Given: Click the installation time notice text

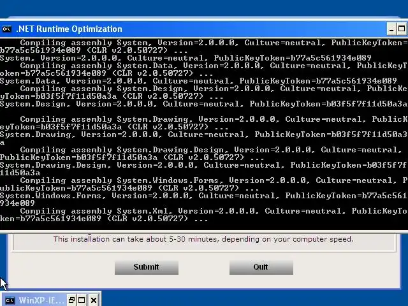Looking at the screenshot, I should point(203,239).
